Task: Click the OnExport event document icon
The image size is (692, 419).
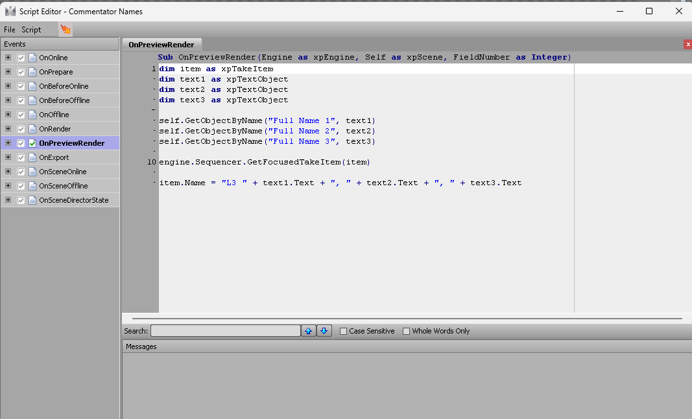Action: click(x=32, y=157)
